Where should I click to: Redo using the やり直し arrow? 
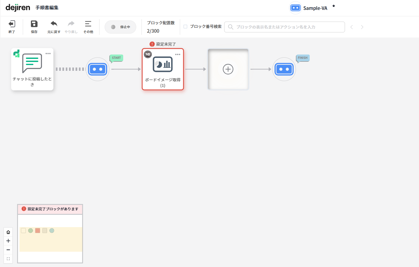tap(71, 24)
